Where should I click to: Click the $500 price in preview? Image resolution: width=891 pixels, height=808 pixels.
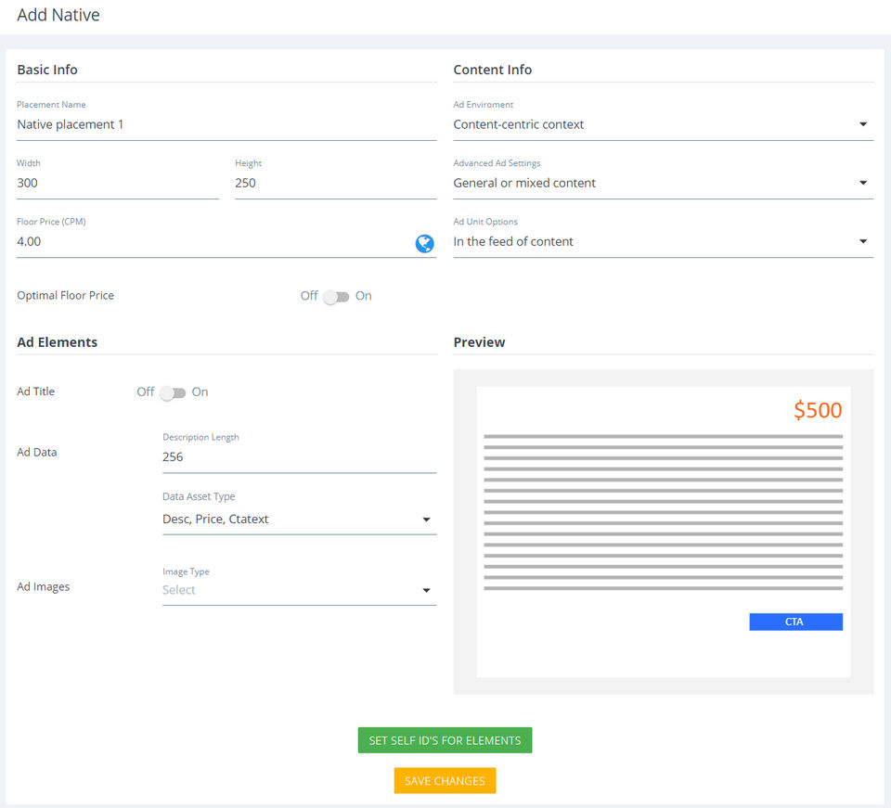(x=818, y=410)
